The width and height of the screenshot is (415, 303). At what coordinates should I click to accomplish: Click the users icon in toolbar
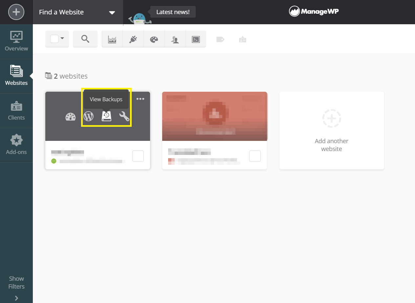tap(175, 39)
